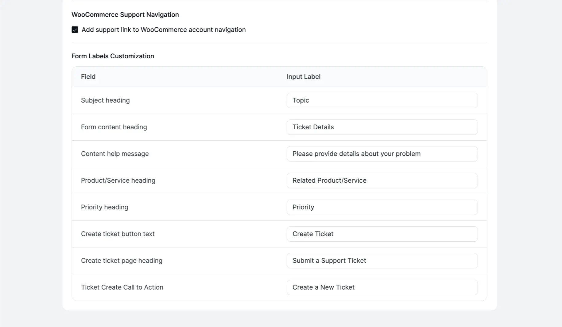Viewport: 562px width, 327px height.
Task: Edit the Subject heading input labeled Topic
Action: tap(382, 100)
